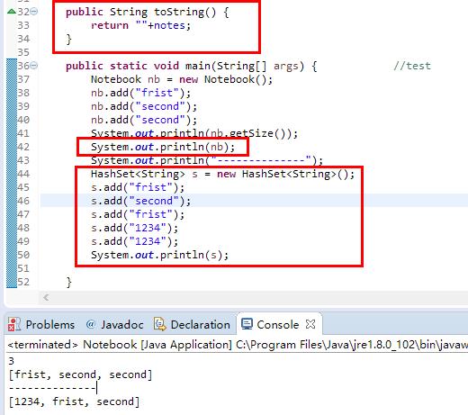
Task: Click the Declaration tab icon
Action: (159, 324)
